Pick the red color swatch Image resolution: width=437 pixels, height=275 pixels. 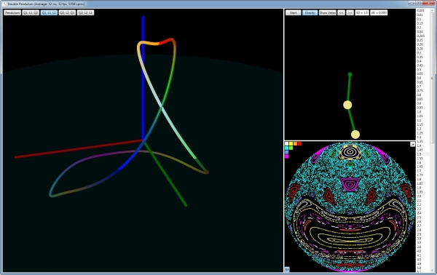pos(299,143)
